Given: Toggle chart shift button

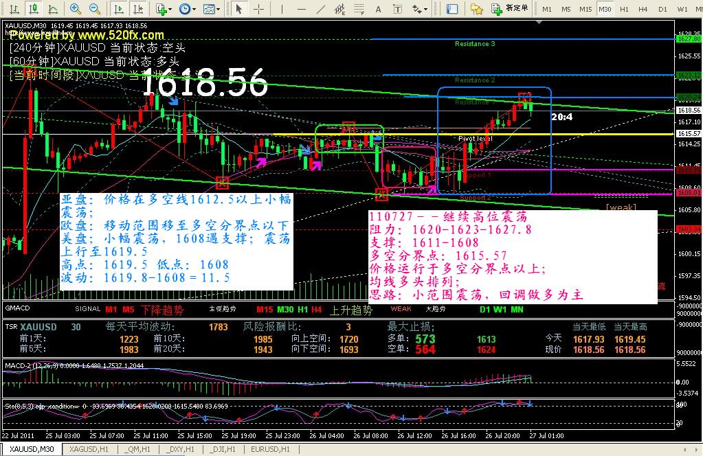Looking at the screenshot, I should [x=138, y=9].
